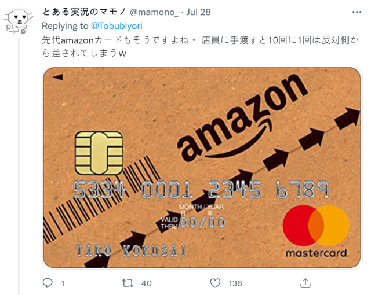
Task: Click the like count 136
Action: coord(235,283)
